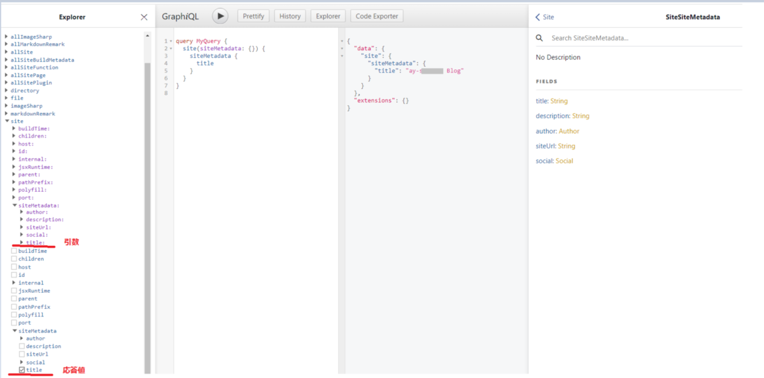Expand the directory node
Viewport: 764px width, 378px height.
(6, 91)
